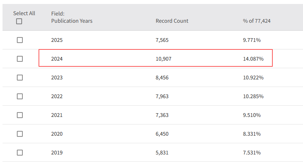
Task: Click record count 7,565 for 2025
Action: click(x=162, y=40)
